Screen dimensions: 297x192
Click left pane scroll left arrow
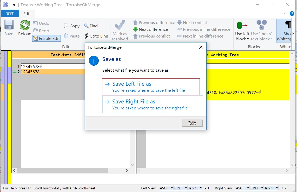14,171
